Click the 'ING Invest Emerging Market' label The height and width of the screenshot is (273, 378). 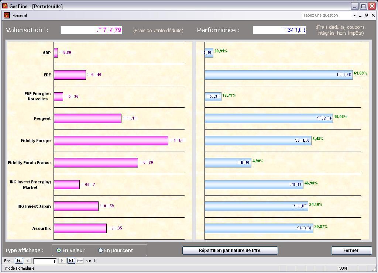30,184
